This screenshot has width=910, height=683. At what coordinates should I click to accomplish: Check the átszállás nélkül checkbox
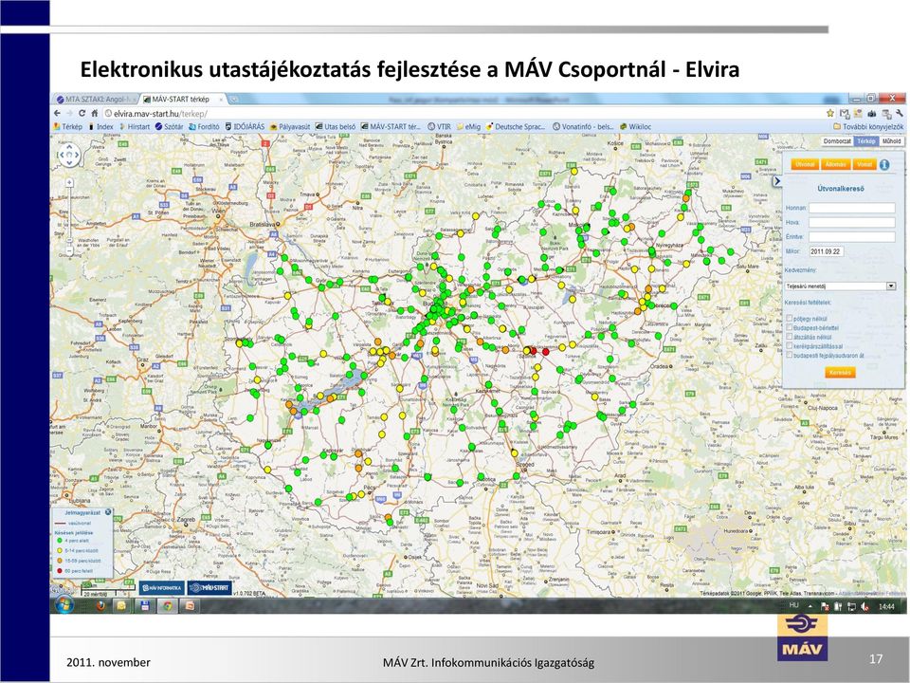point(790,336)
